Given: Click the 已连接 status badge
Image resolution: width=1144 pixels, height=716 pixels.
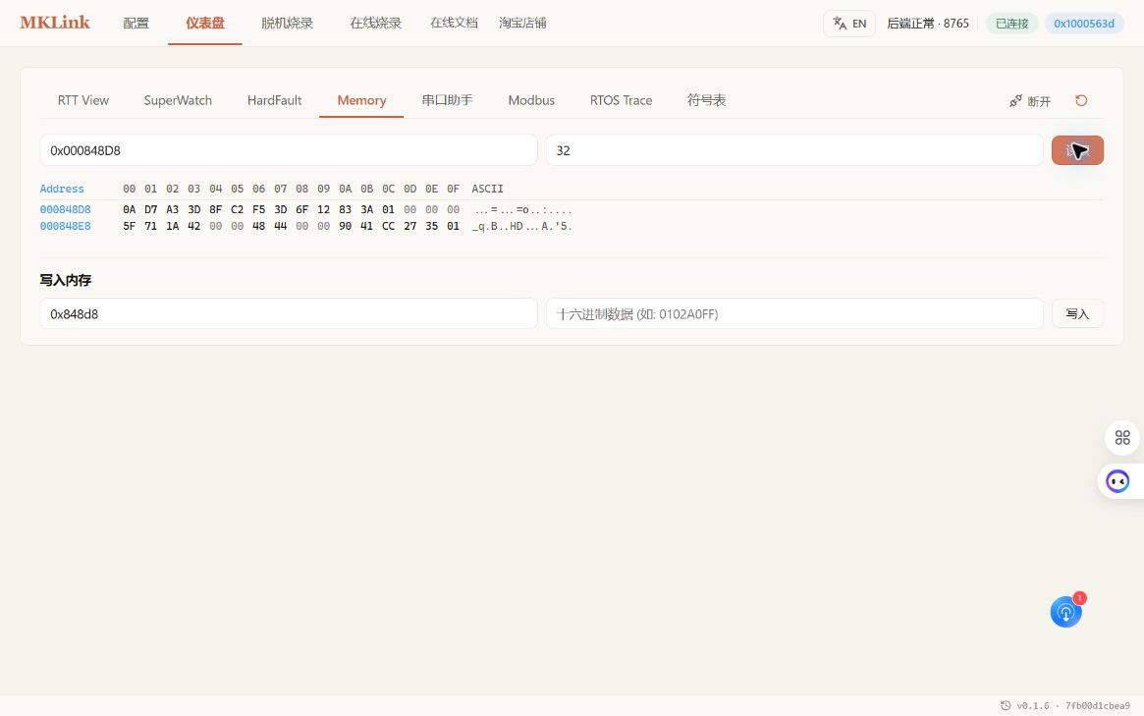Looking at the screenshot, I should 1012,24.
